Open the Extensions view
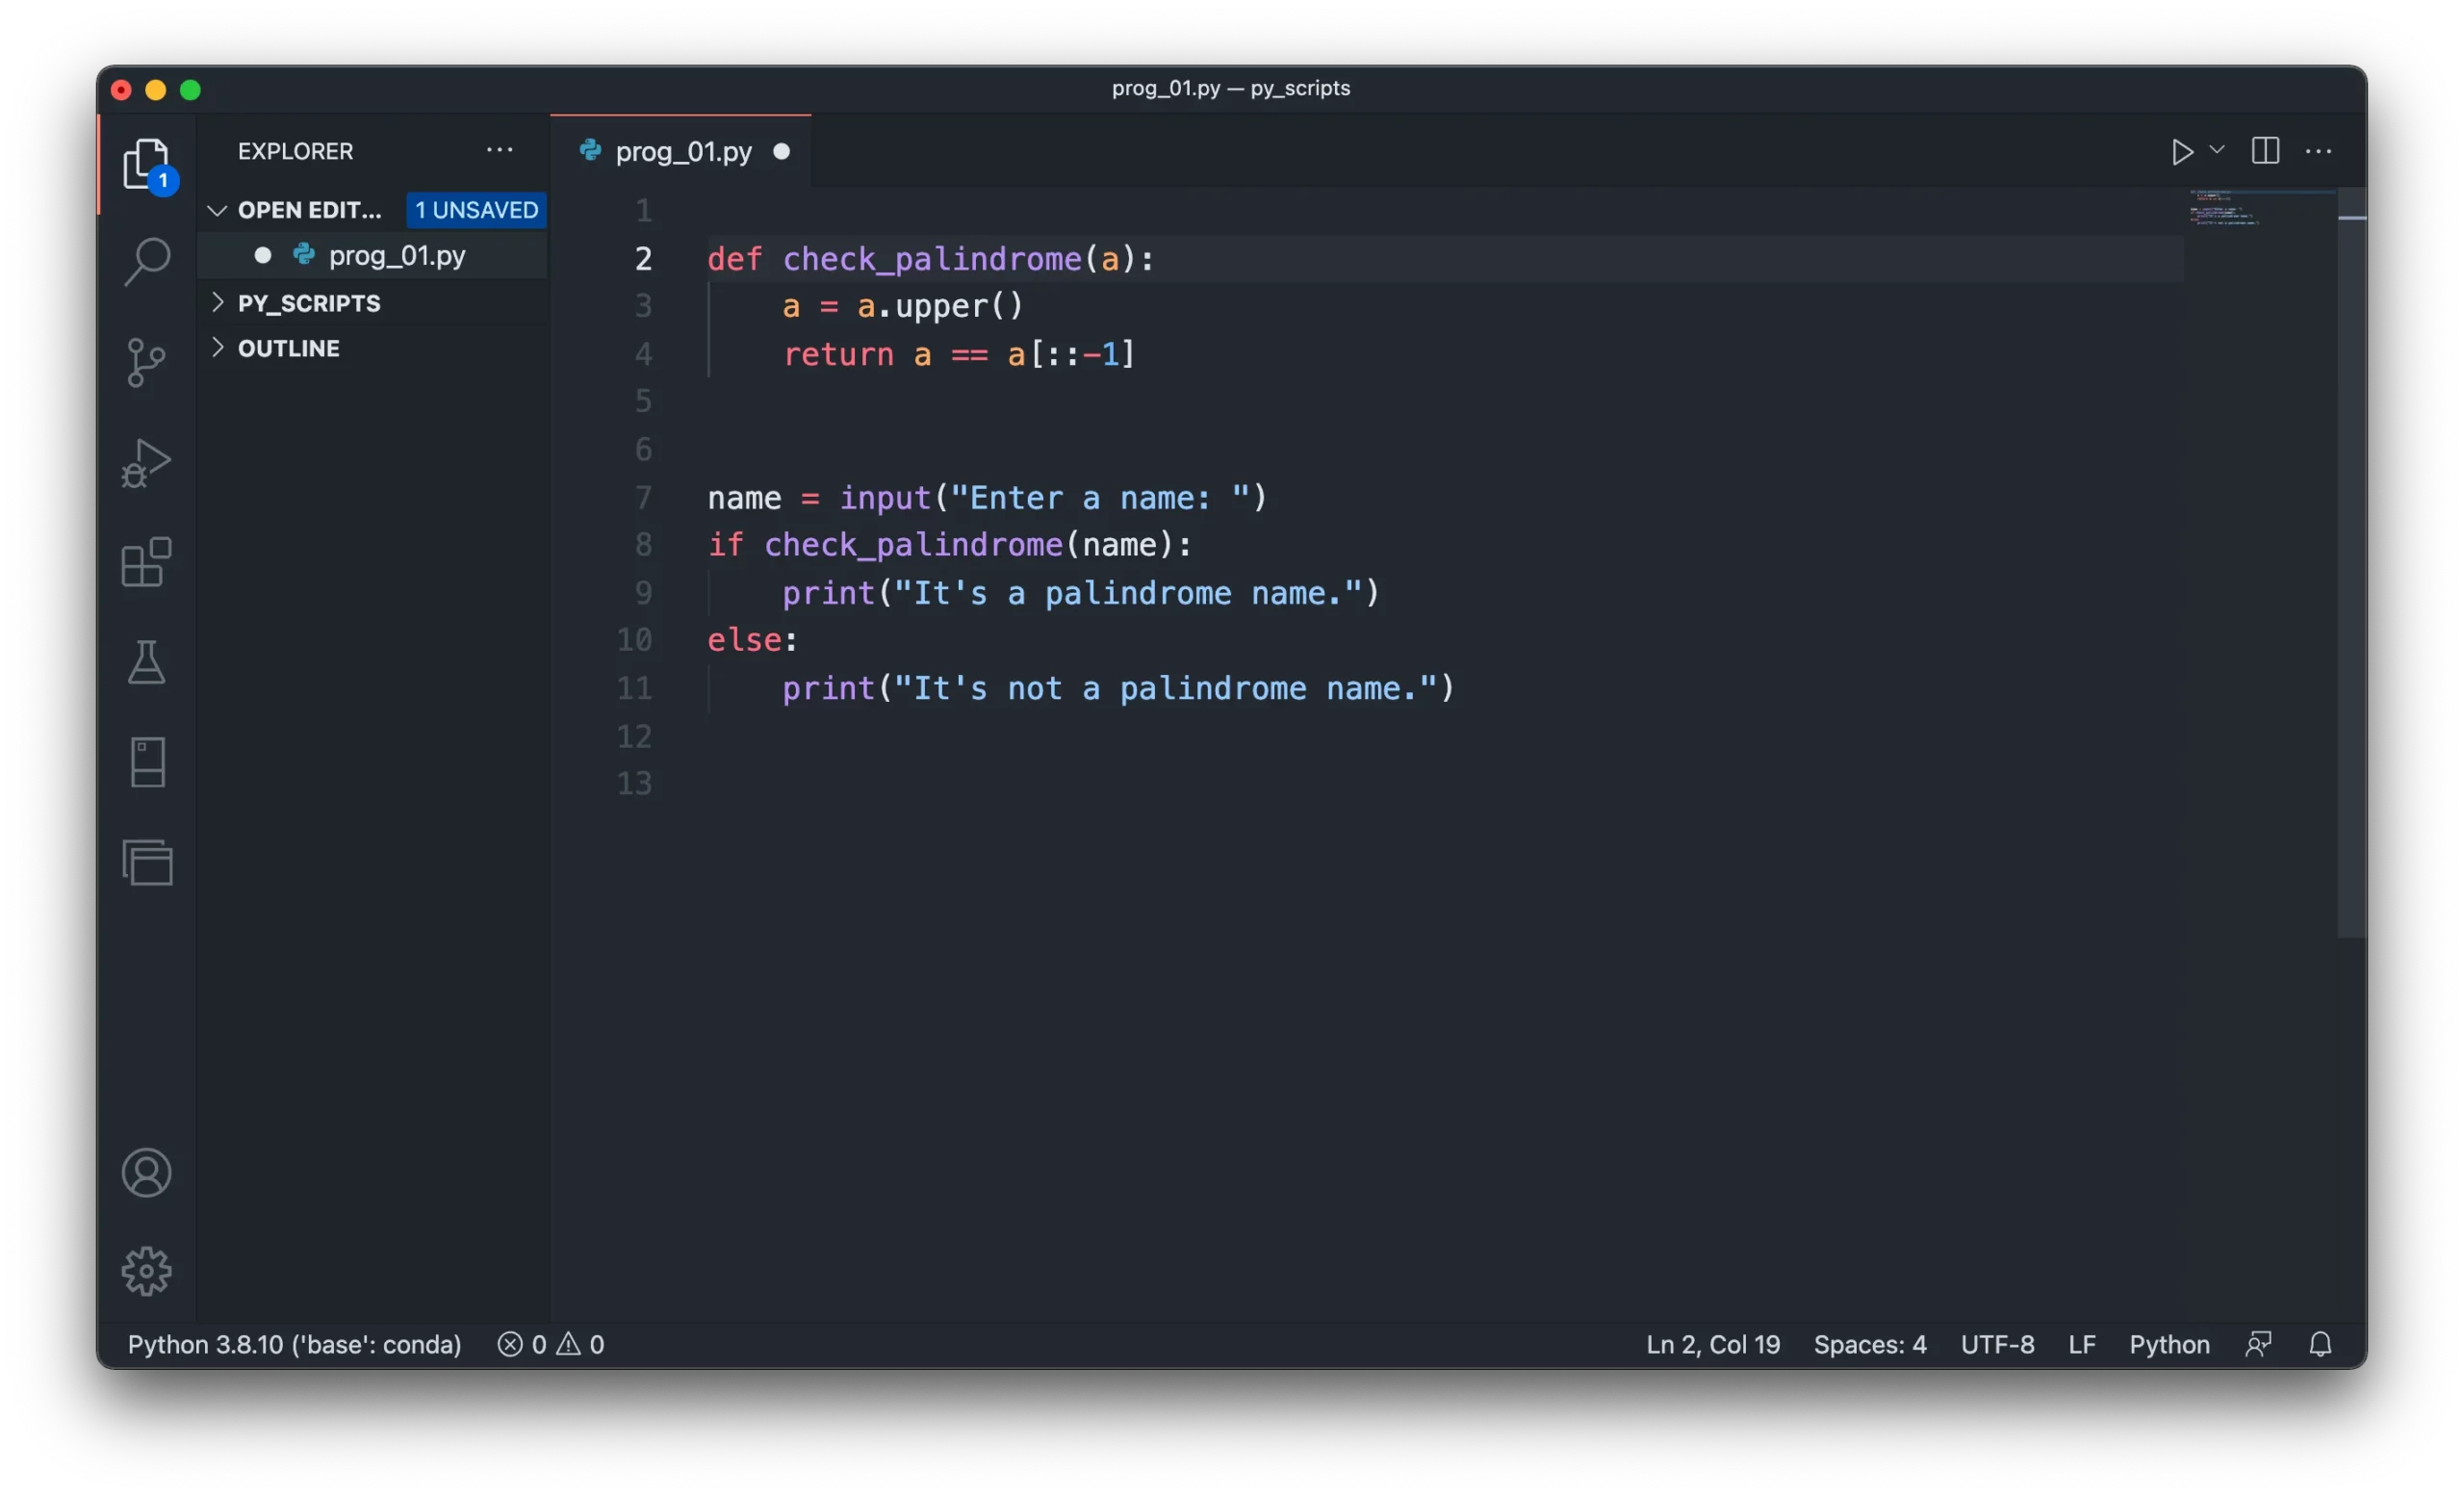2464x1497 pixels. click(x=147, y=562)
